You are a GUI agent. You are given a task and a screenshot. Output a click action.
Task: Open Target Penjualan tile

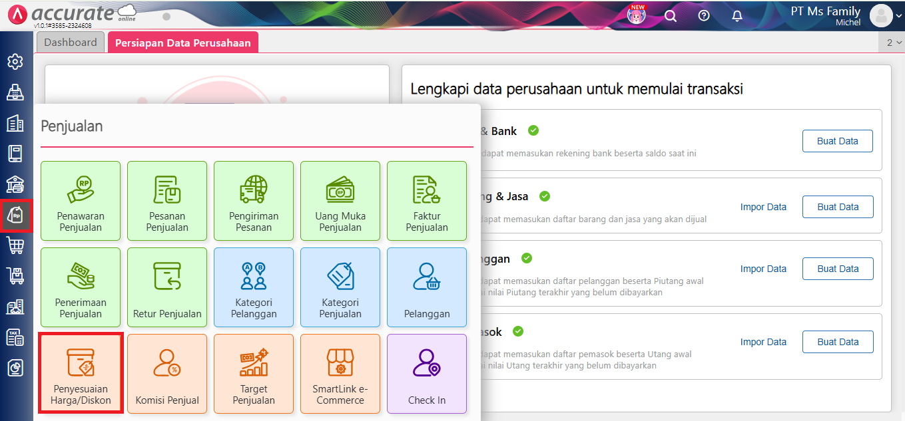point(254,374)
